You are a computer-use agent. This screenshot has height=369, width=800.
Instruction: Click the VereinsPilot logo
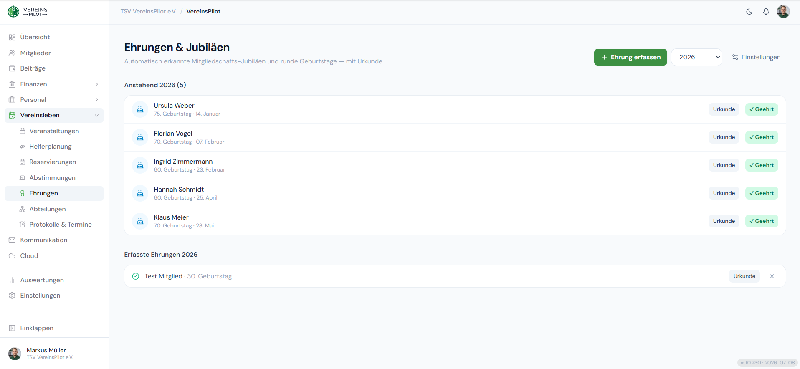(28, 12)
